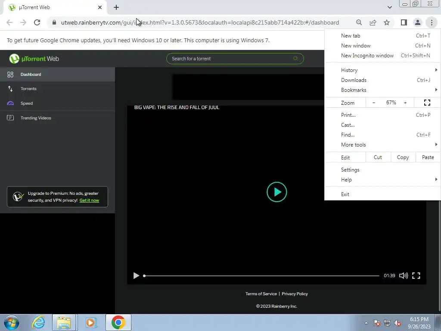This screenshot has height=331, width=441.
Task: Select Cast... from Chrome menu
Action: tap(382, 125)
